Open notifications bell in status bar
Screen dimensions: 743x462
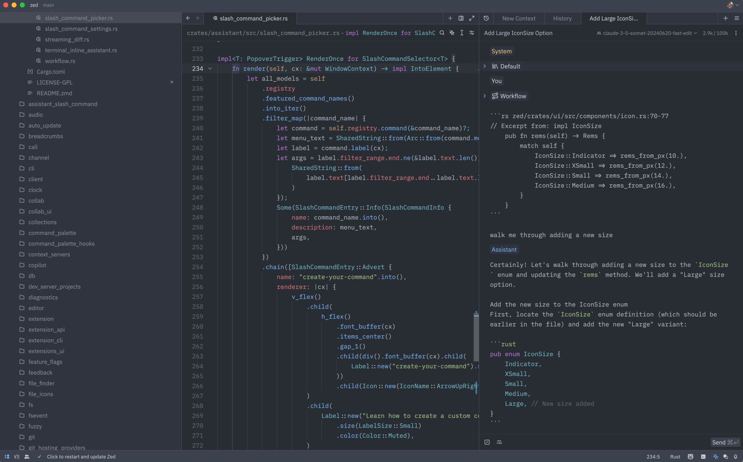pyautogui.click(x=736, y=457)
